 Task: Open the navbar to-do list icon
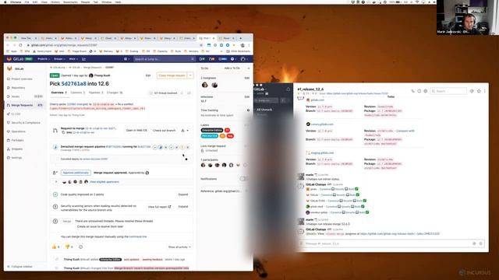pyautogui.click(x=223, y=59)
